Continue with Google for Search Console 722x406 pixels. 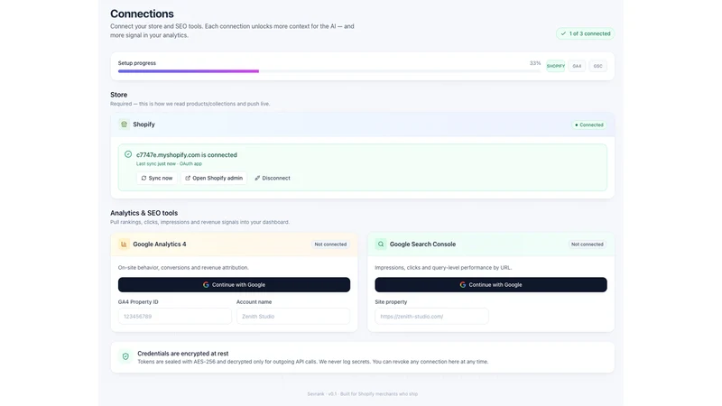click(x=491, y=284)
